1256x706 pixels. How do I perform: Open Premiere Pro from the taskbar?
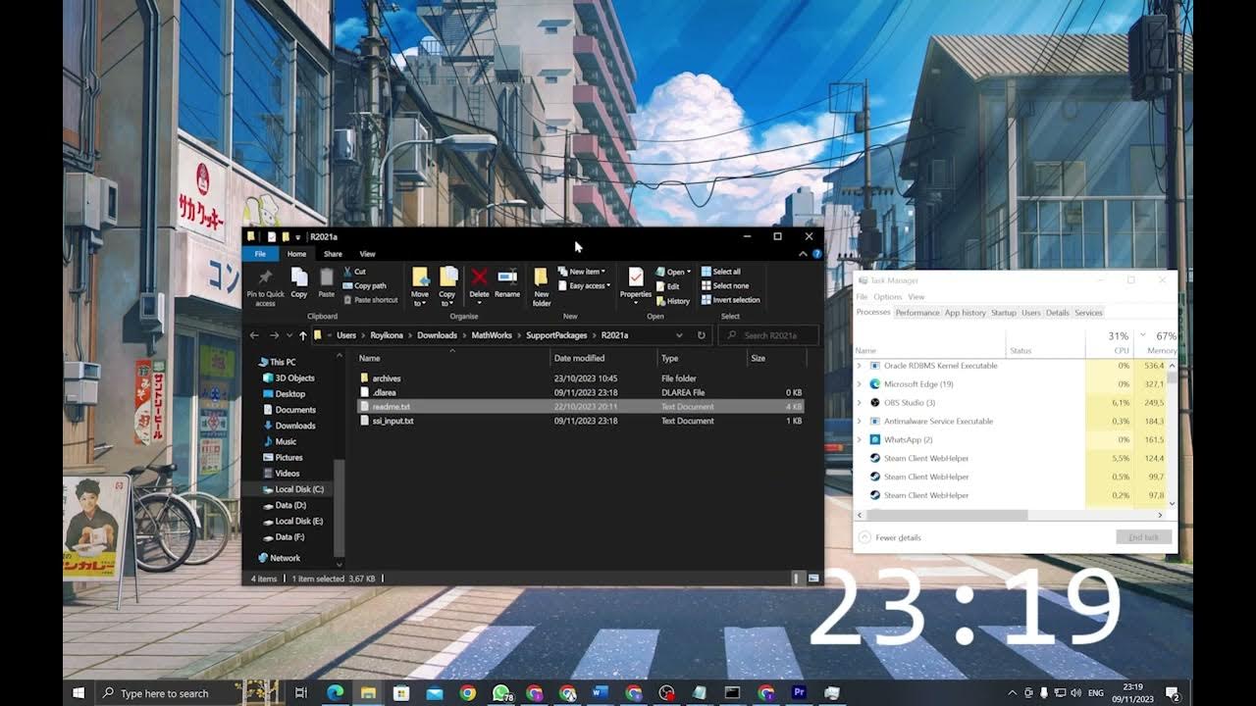click(799, 693)
